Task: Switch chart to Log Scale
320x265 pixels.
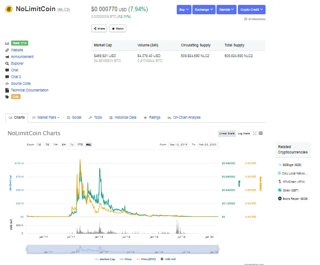Action: tap(244, 133)
